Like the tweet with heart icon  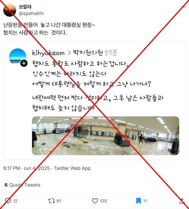tap(95, 201)
